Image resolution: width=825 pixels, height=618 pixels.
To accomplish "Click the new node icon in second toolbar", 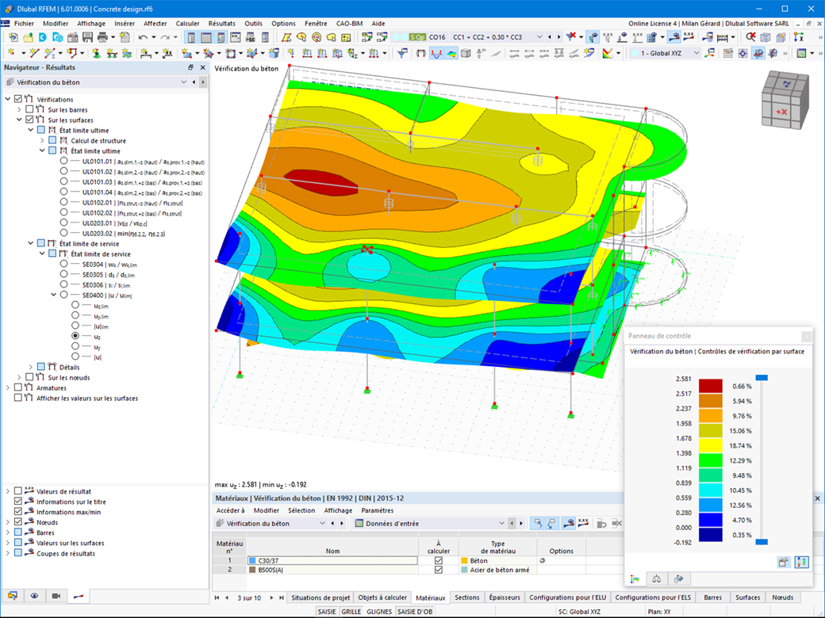I will (x=10, y=53).
